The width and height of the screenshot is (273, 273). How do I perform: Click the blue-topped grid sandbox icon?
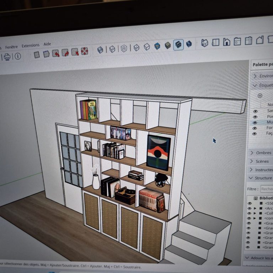46,54
